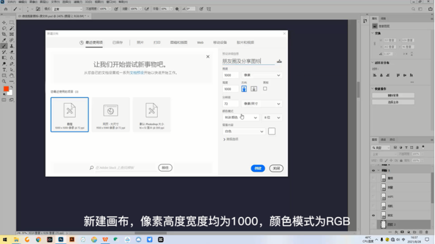
Task: Delete layer trash icon in Layers panel
Action: [x=426, y=232]
